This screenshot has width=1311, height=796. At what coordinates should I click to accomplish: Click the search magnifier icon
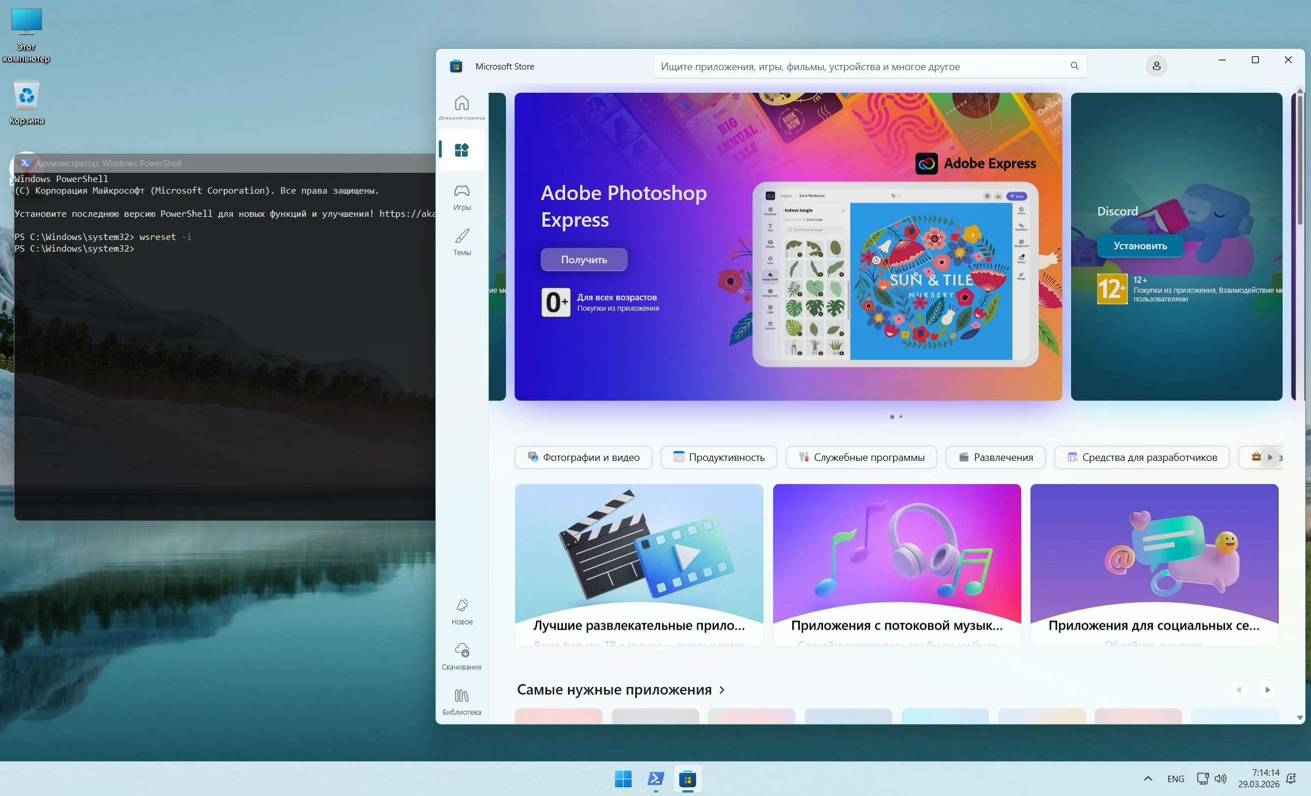pos(1074,66)
